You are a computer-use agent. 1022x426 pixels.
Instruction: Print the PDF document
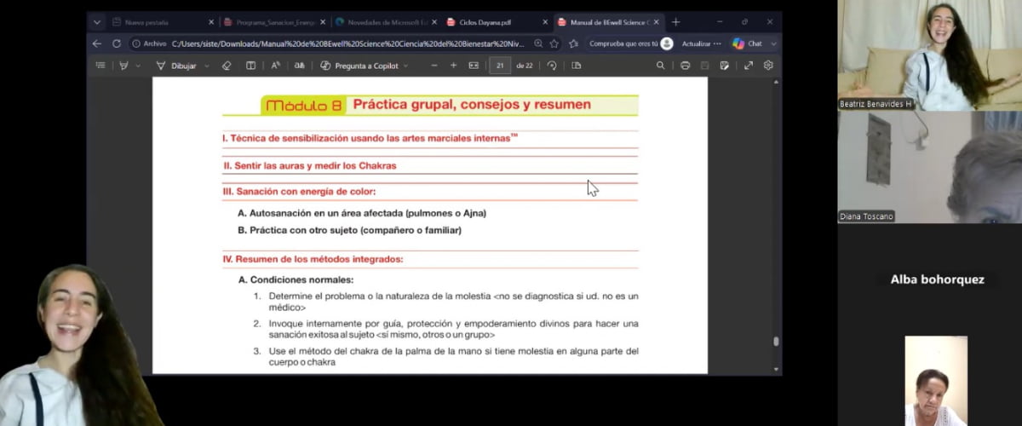[685, 66]
